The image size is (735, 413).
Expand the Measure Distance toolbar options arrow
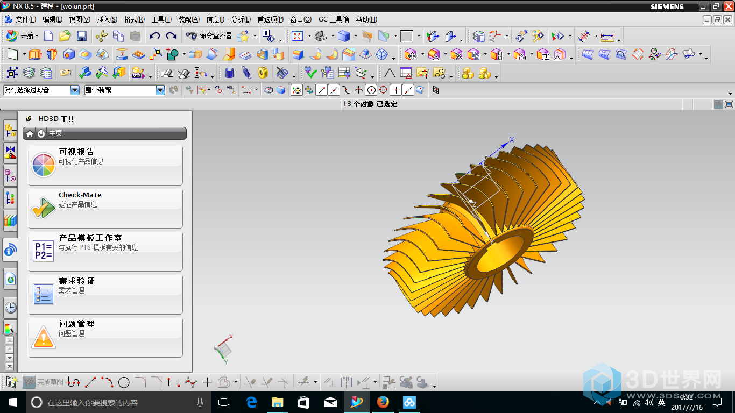[x=619, y=40]
